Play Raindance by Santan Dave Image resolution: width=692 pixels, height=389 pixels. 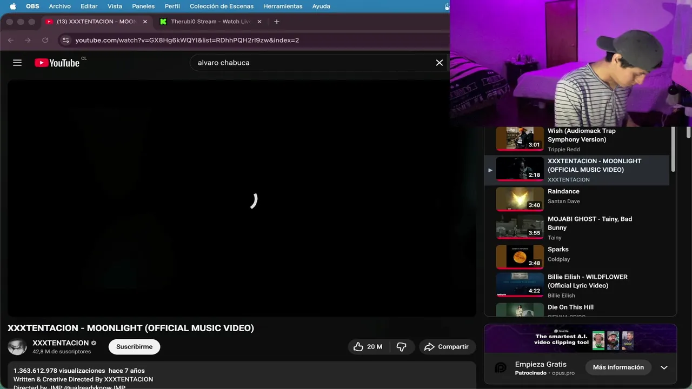[x=577, y=199]
